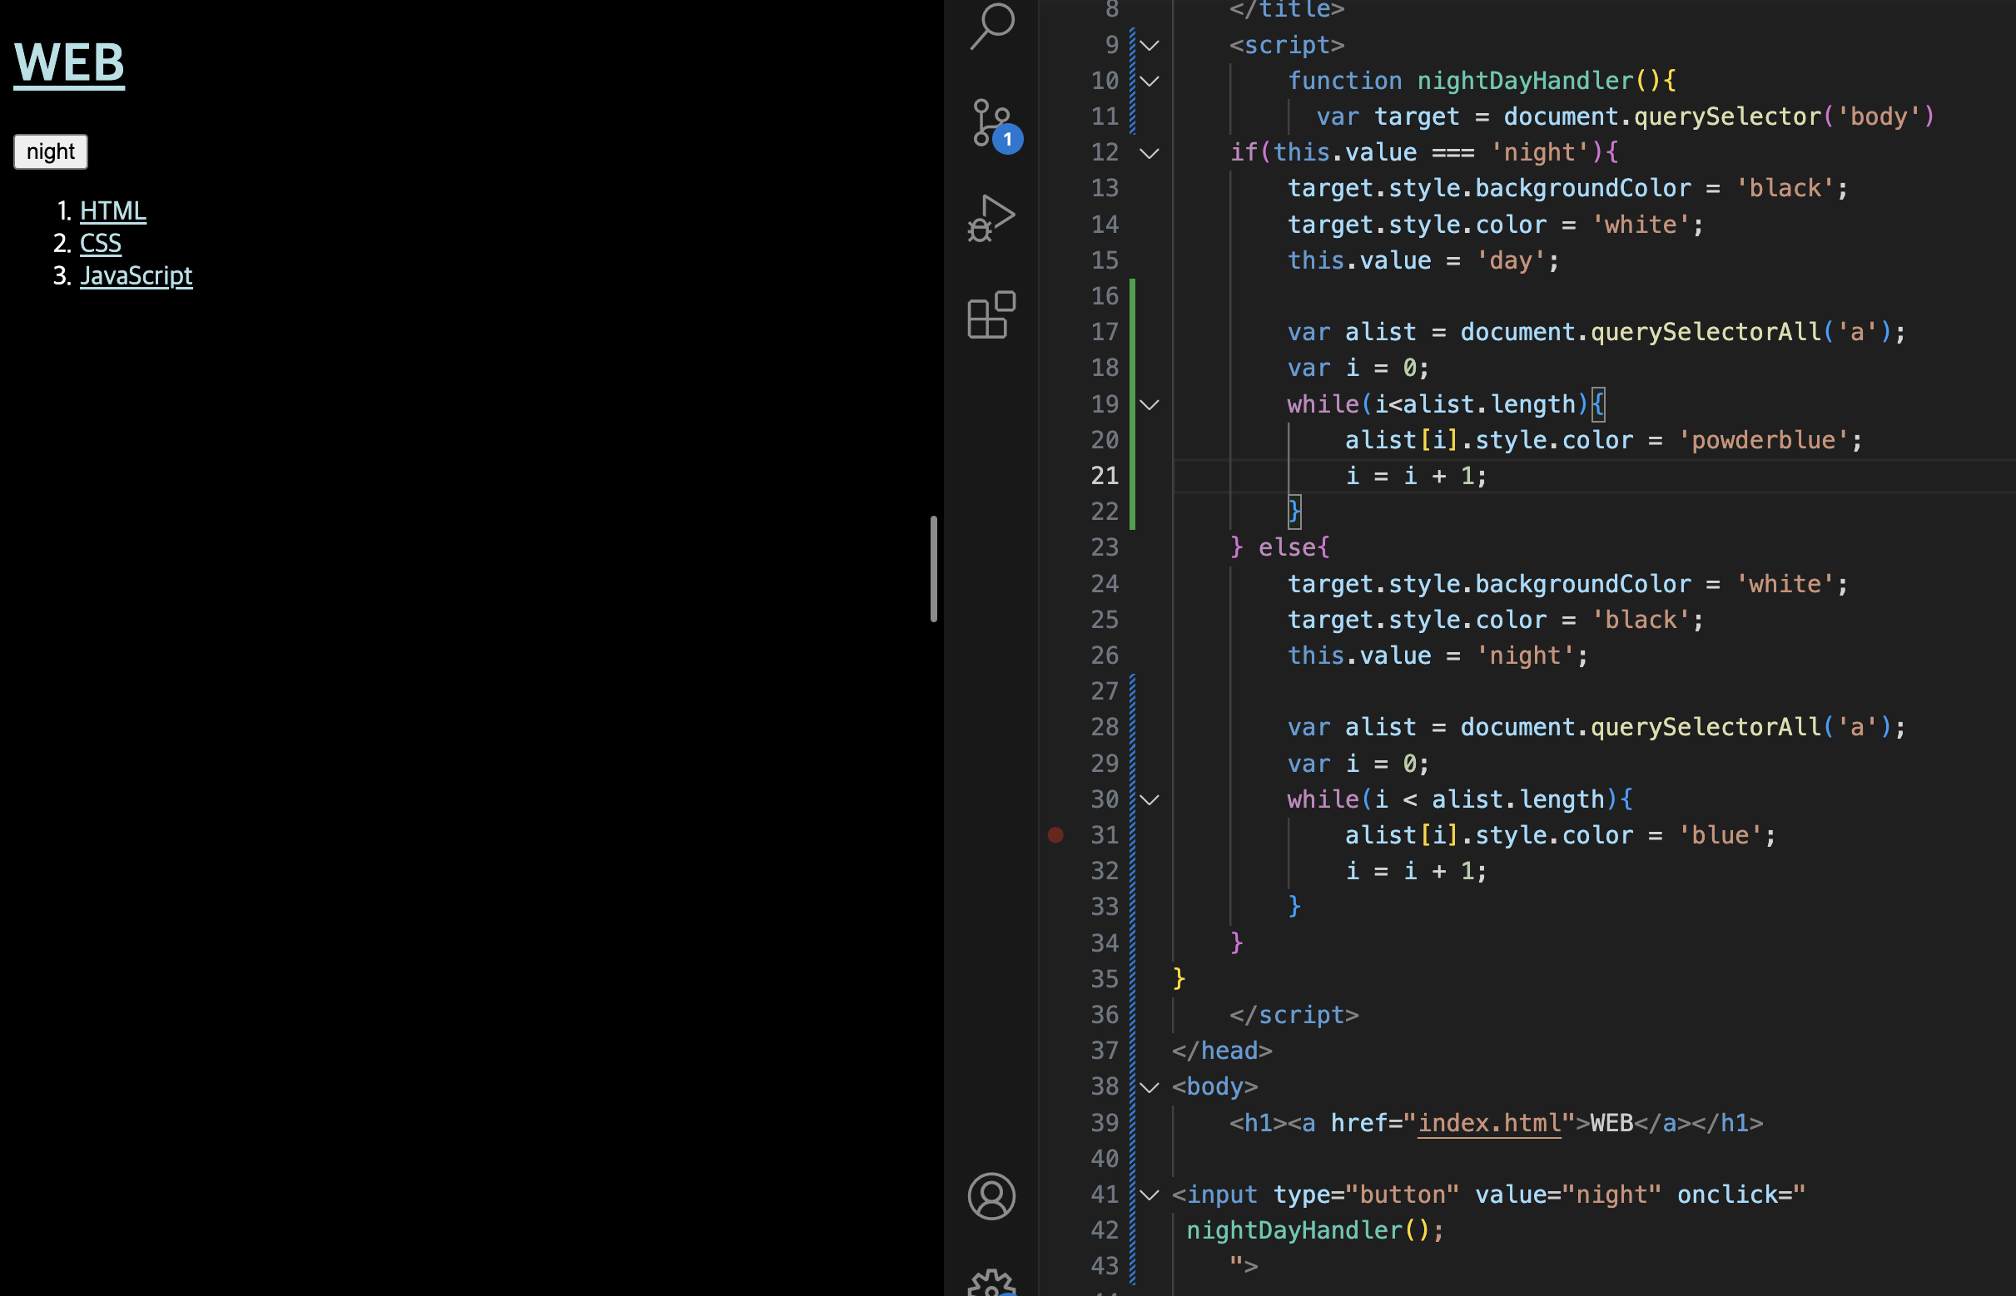Click the 'night' string on line 26
The image size is (2016, 1296).
pos(1525,655)
